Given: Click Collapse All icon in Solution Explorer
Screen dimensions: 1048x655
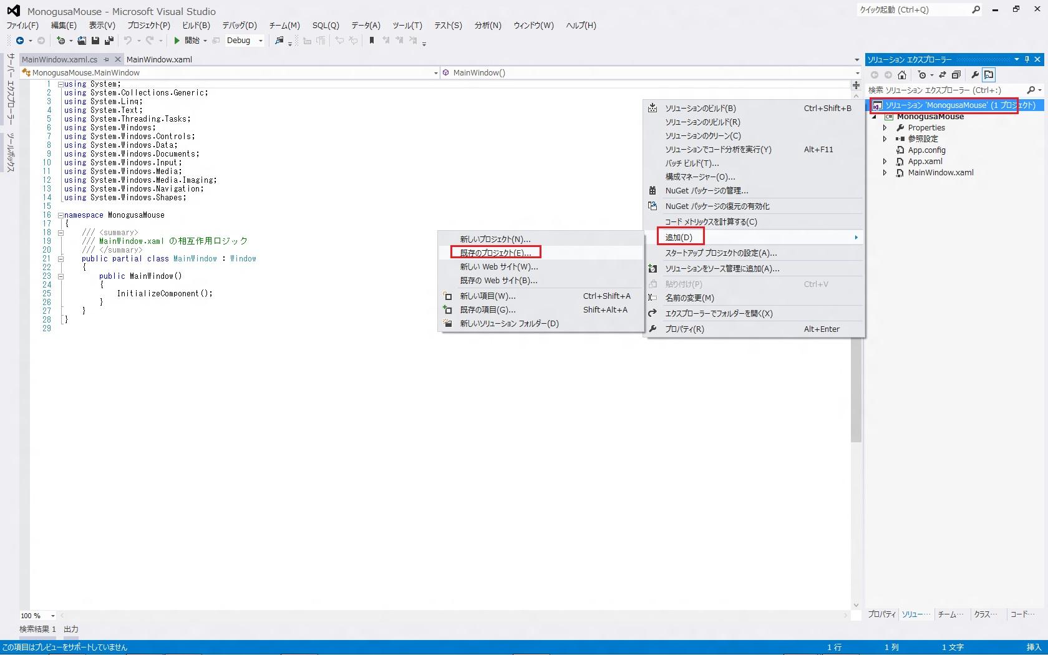Looking at the screenshot, I should pos(956,75).
